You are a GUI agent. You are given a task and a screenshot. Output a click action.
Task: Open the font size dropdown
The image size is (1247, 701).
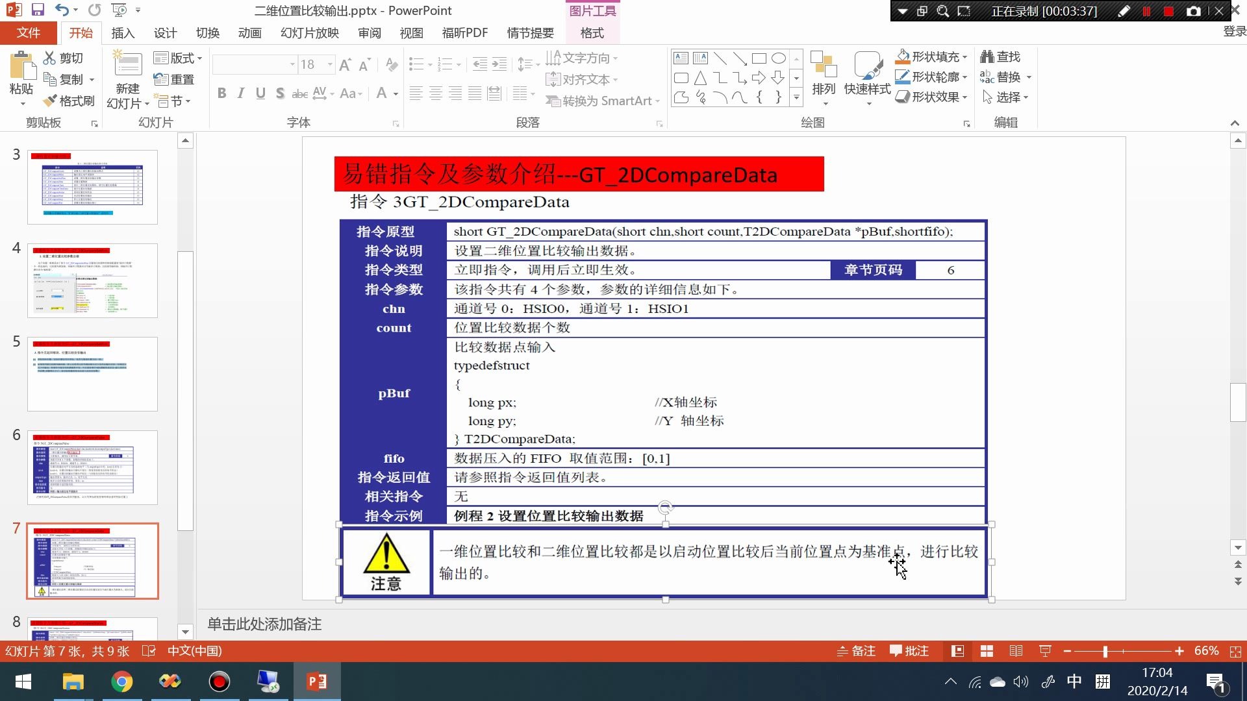pyautogui.click(x=330, y=64)
